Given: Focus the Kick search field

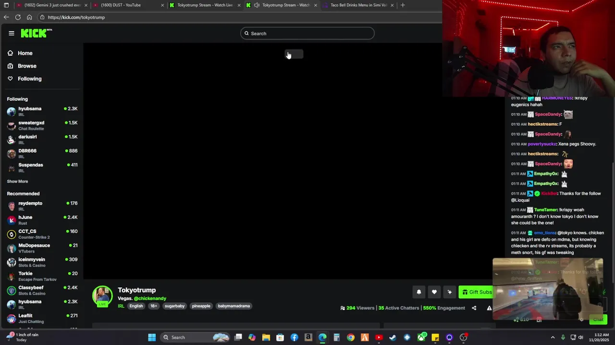Looking at the screenshot, I should pyautogui.click(x=307, y=34).
